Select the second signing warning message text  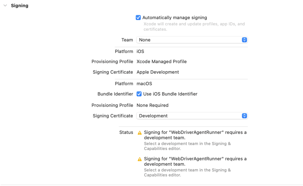[195, 162]
